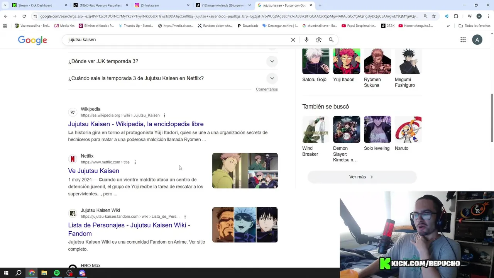Image resolution: width=494 pixels, height=278 pixels.
Task: Open the 'Papu! Despierta' YouTube bookmark
Action: (359, 26)
